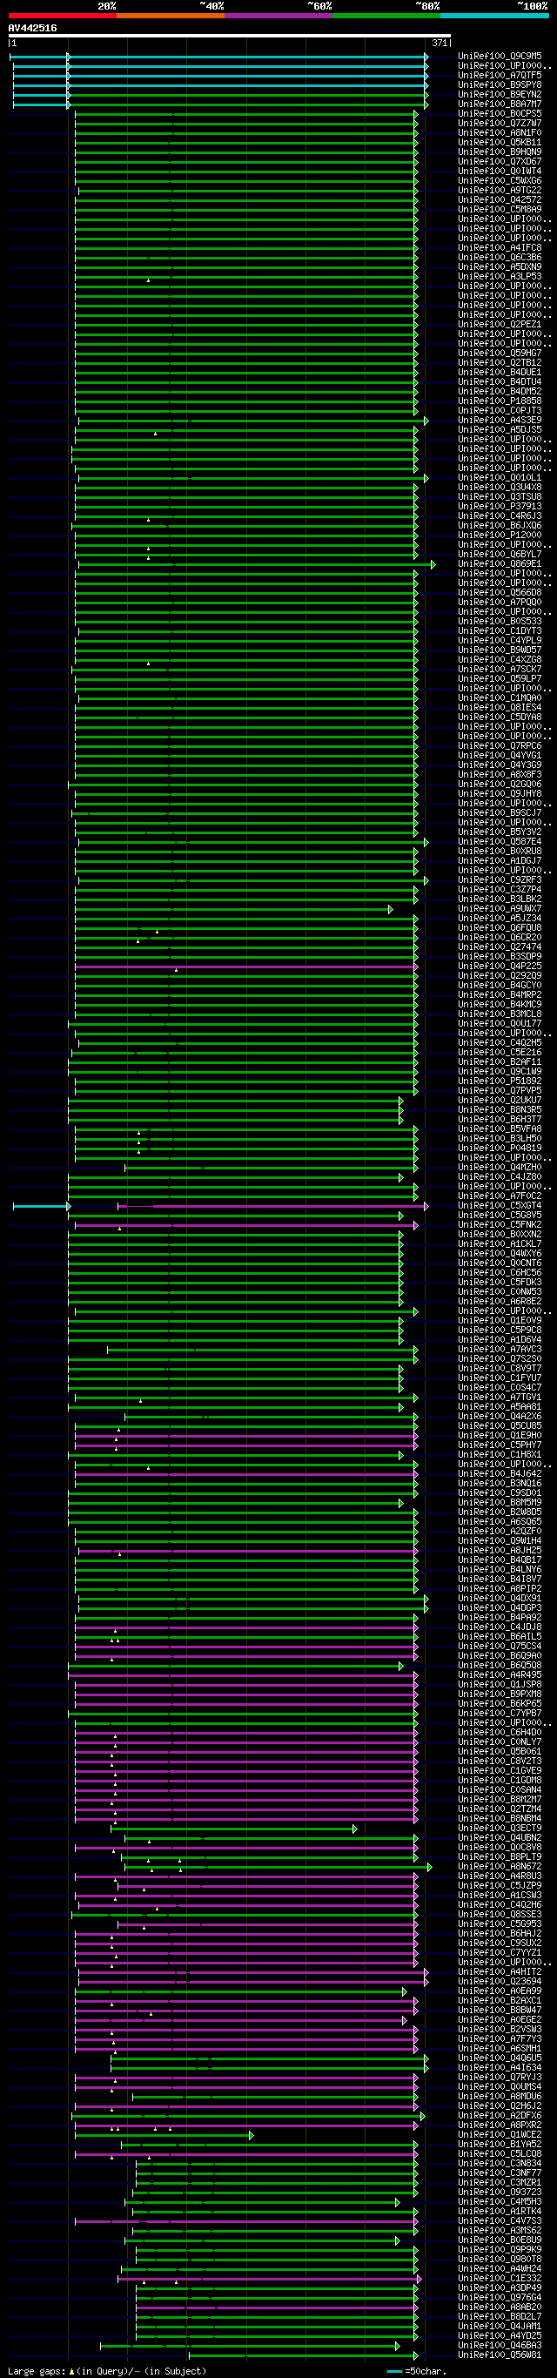
Task: Click hit UniRef100_Q7S2S0
Action: point(500,1360)
